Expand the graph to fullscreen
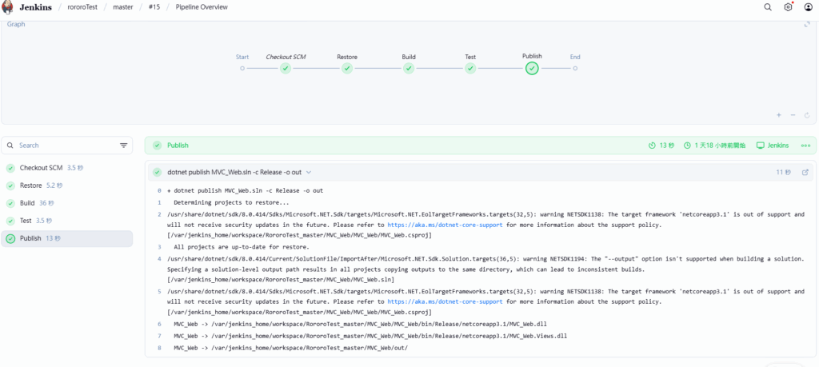Image resolution: width=819 pixels, height=367 pixels. [x=807, y=25]
